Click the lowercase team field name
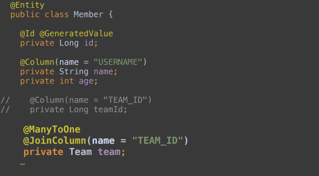The height and width of the screenshot is (176, 319). 109,152
